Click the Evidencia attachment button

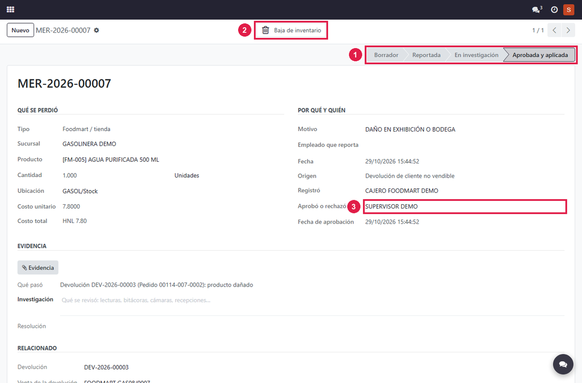[38, 267]
